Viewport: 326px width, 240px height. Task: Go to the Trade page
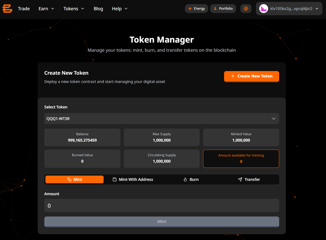pyautogui.click(x=24, y=9)
